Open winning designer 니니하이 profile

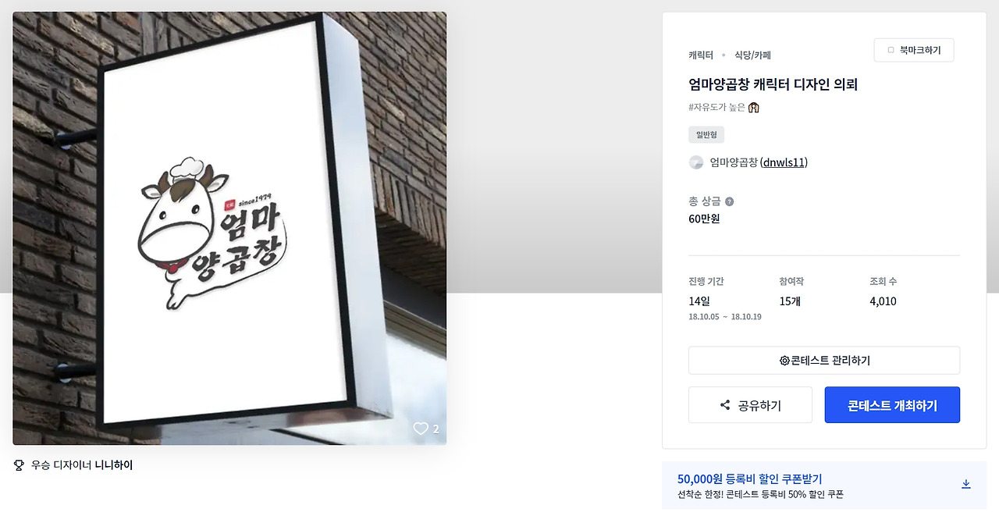coord(114,465)
